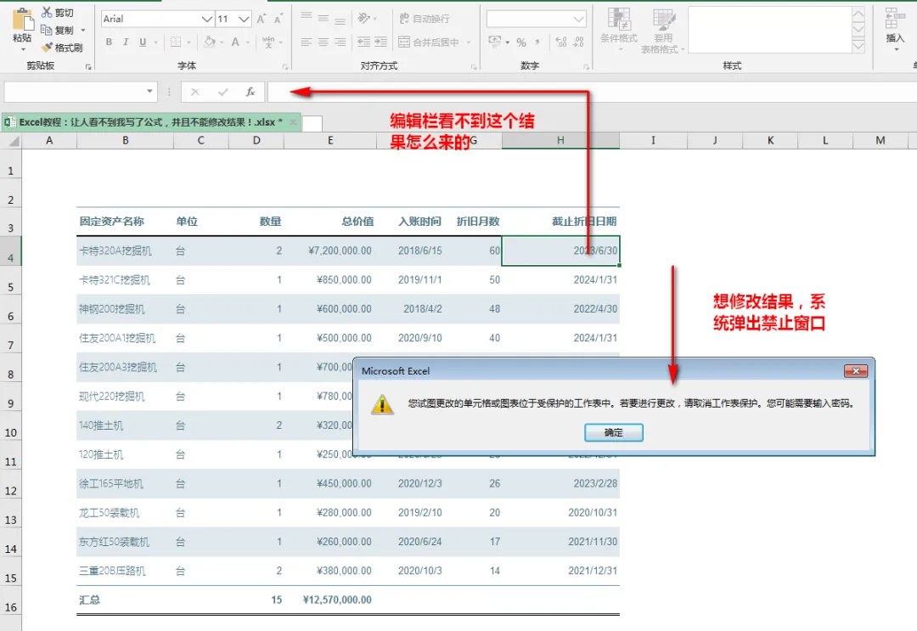Viewport: 917px width, 631px height.
Task: Close the Microsoft Excel warning dialog
Action: click(856, 371)
